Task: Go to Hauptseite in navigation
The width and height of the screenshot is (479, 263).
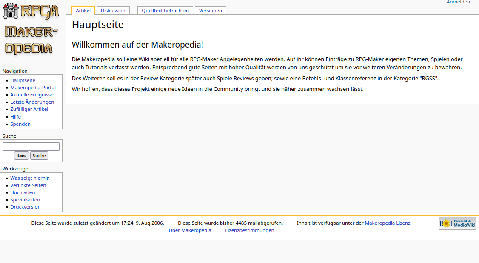Action: [23, 80]
